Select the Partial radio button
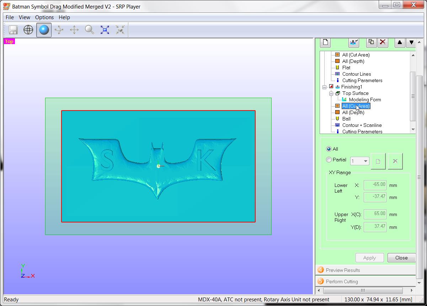 pos(329,160)
